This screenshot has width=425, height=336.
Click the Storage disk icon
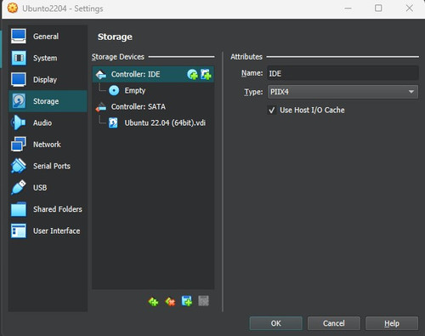click(19, 101)
